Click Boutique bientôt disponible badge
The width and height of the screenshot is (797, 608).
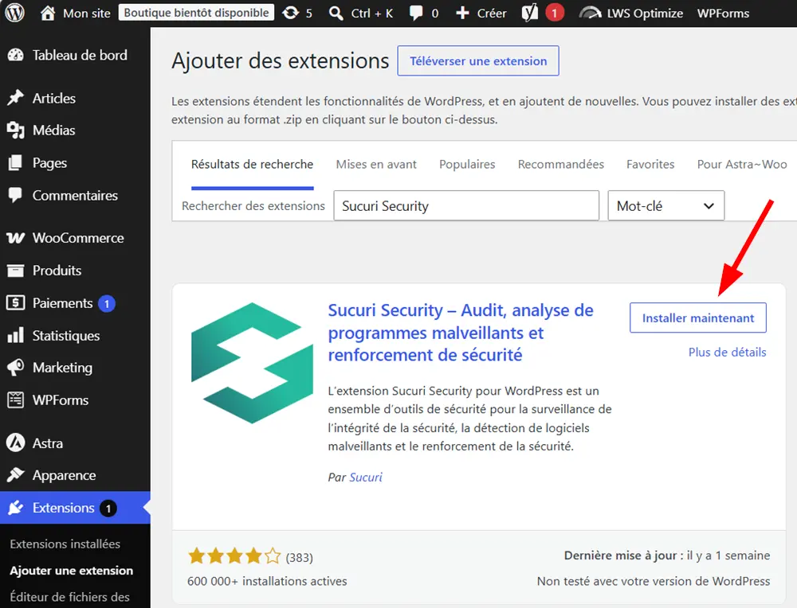point(196,13)
